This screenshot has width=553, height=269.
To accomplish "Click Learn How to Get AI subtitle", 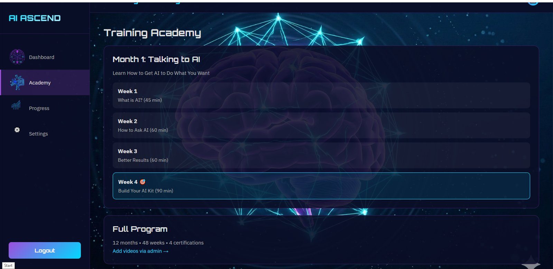I will click(x=161, y=73).
